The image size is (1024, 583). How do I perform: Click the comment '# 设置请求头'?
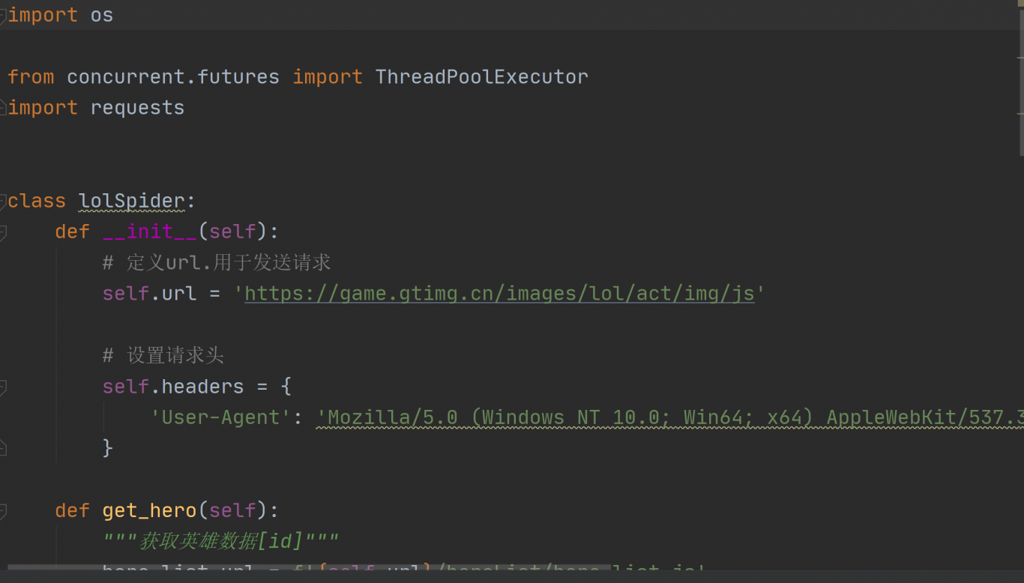click(163, 355)
